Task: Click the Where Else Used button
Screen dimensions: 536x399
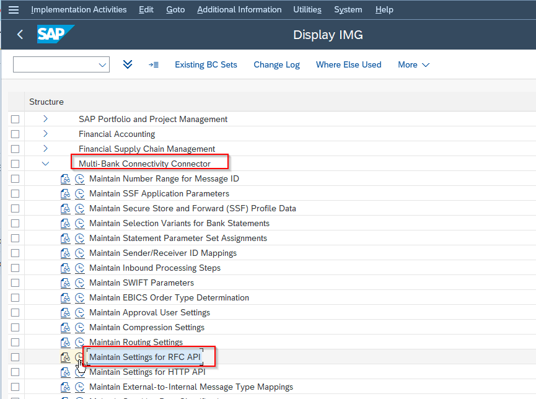Action: click(348, 64)
